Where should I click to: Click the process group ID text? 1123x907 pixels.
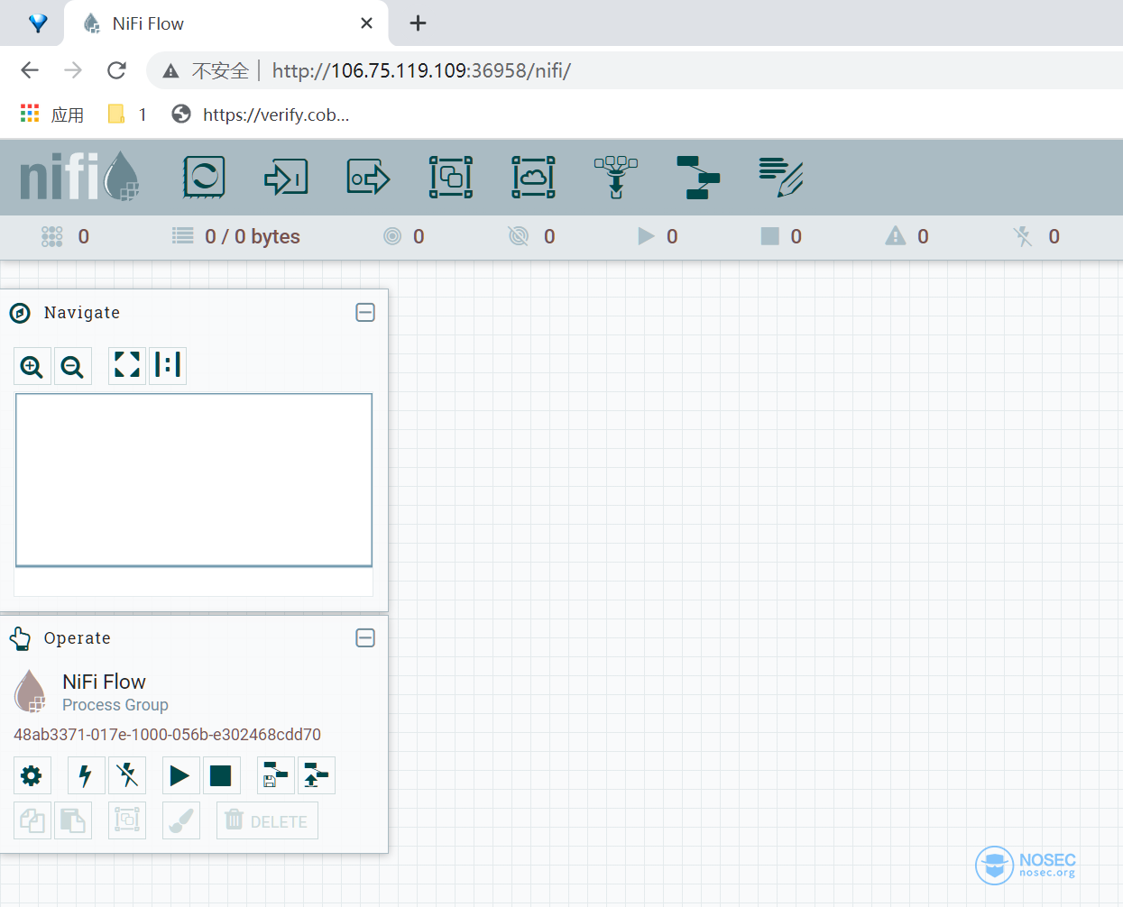(167, 735)
